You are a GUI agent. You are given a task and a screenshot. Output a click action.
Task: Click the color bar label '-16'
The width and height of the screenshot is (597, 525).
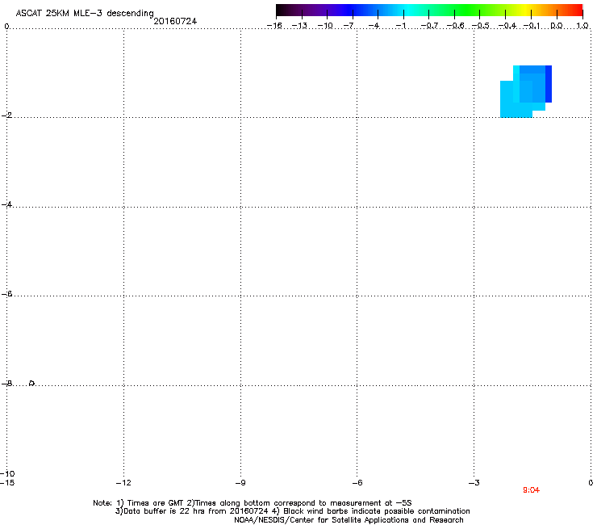click(274, 26)
